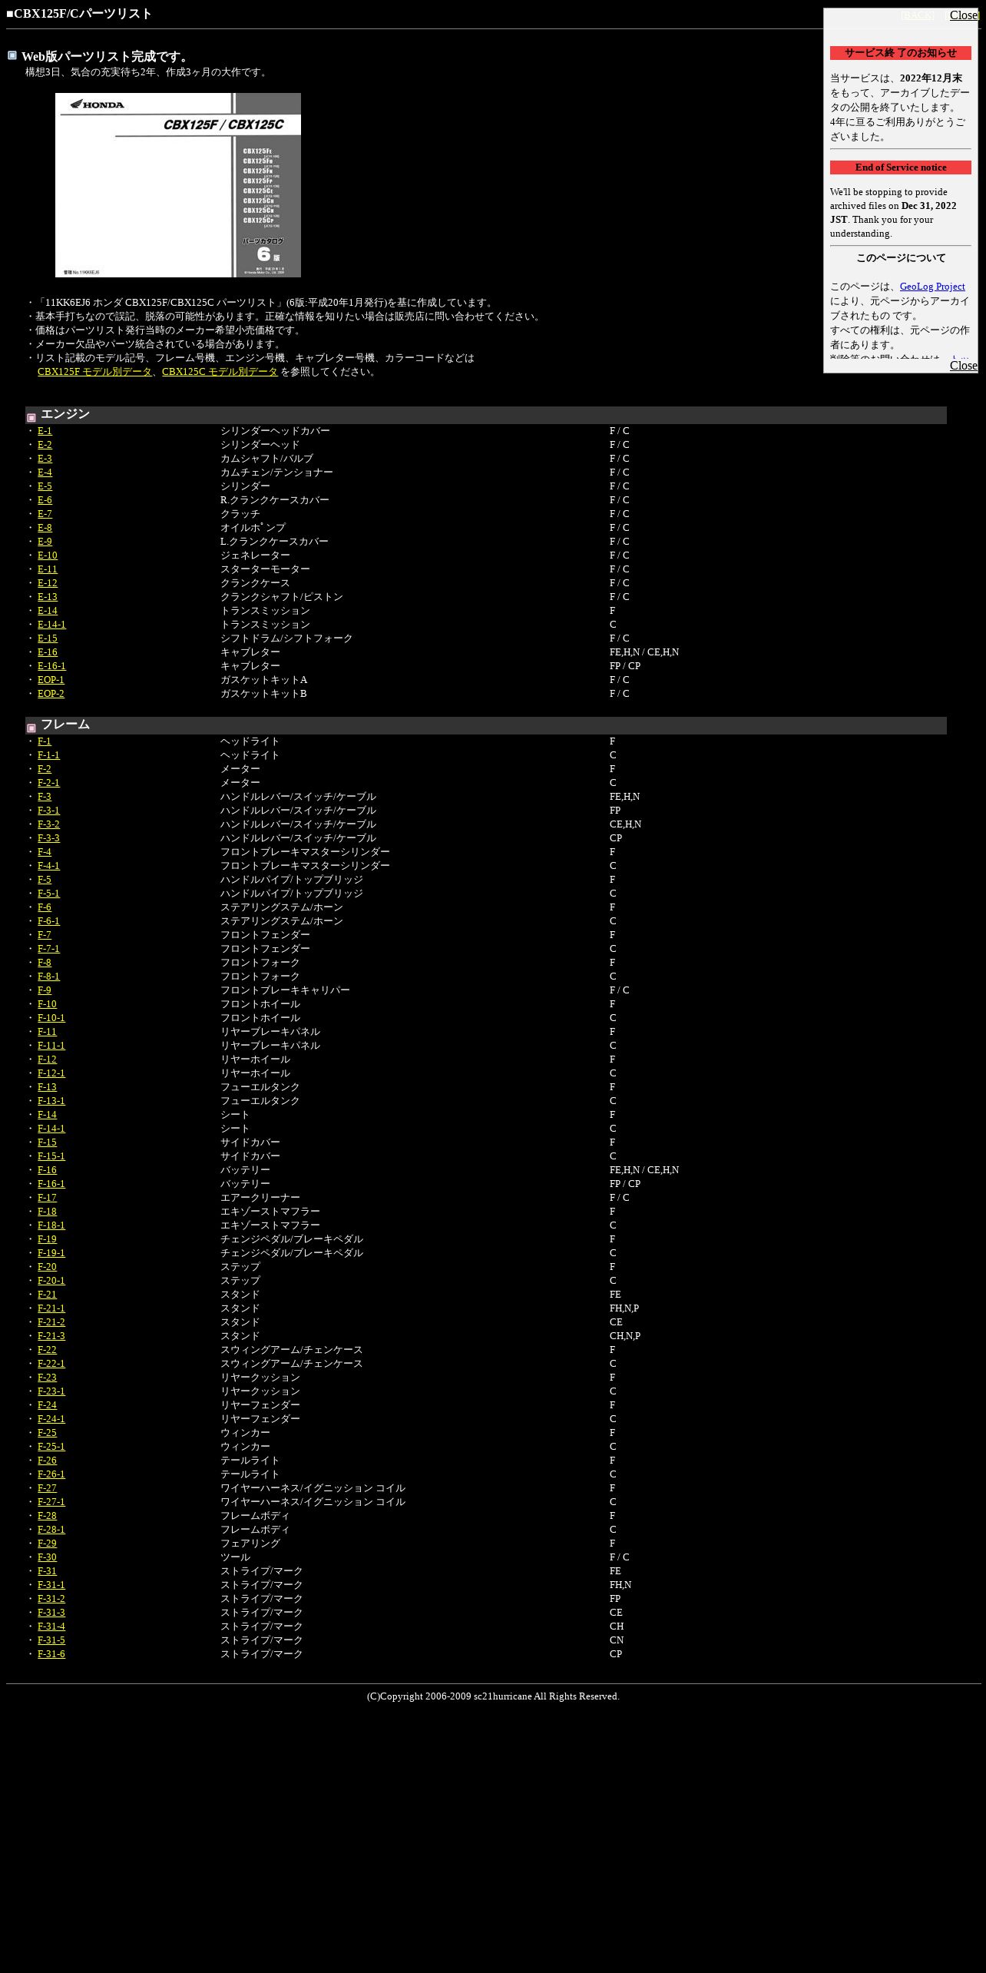Open F-12-1 リヤーホイール link
The height and width of the screenshot is (1973, 986).
51,1073
